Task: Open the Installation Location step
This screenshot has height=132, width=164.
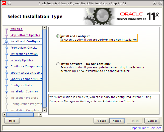Action: click(x=24, y=54)
